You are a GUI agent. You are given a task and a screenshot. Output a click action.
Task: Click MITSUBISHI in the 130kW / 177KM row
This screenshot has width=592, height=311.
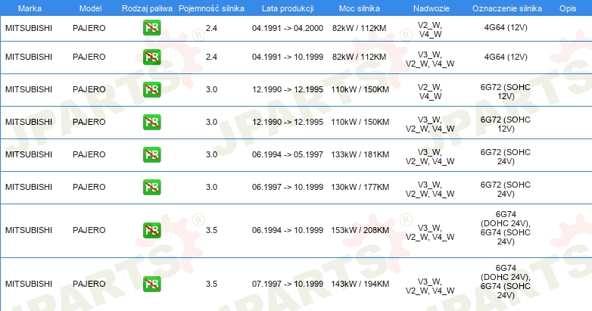[x=29, y=187]
